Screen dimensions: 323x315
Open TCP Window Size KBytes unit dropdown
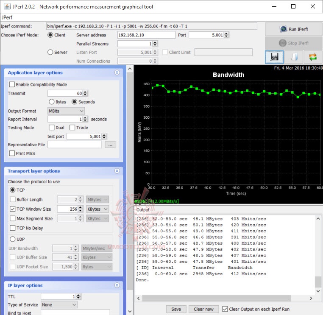(97, 209)
